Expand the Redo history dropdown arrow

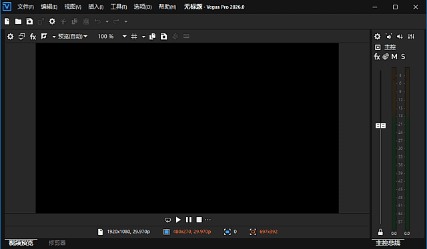(x=125, y=21)
